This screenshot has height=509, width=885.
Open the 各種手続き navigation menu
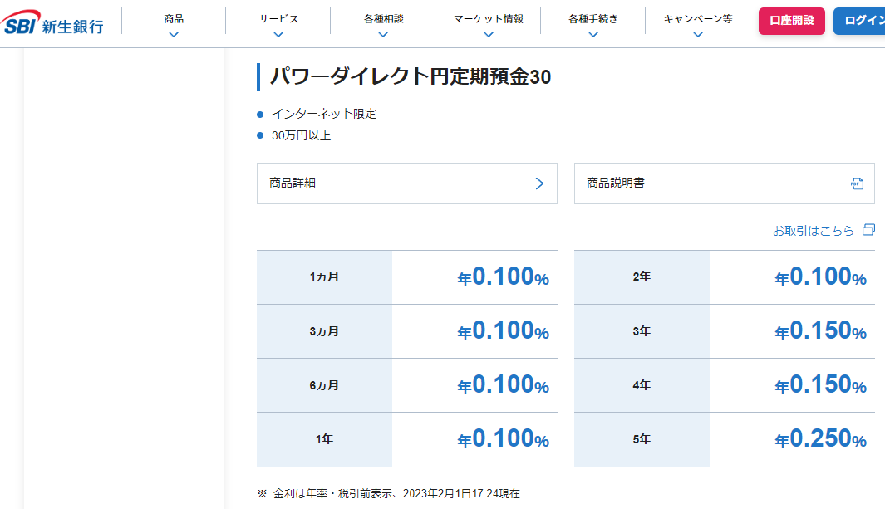pos(593,19)
